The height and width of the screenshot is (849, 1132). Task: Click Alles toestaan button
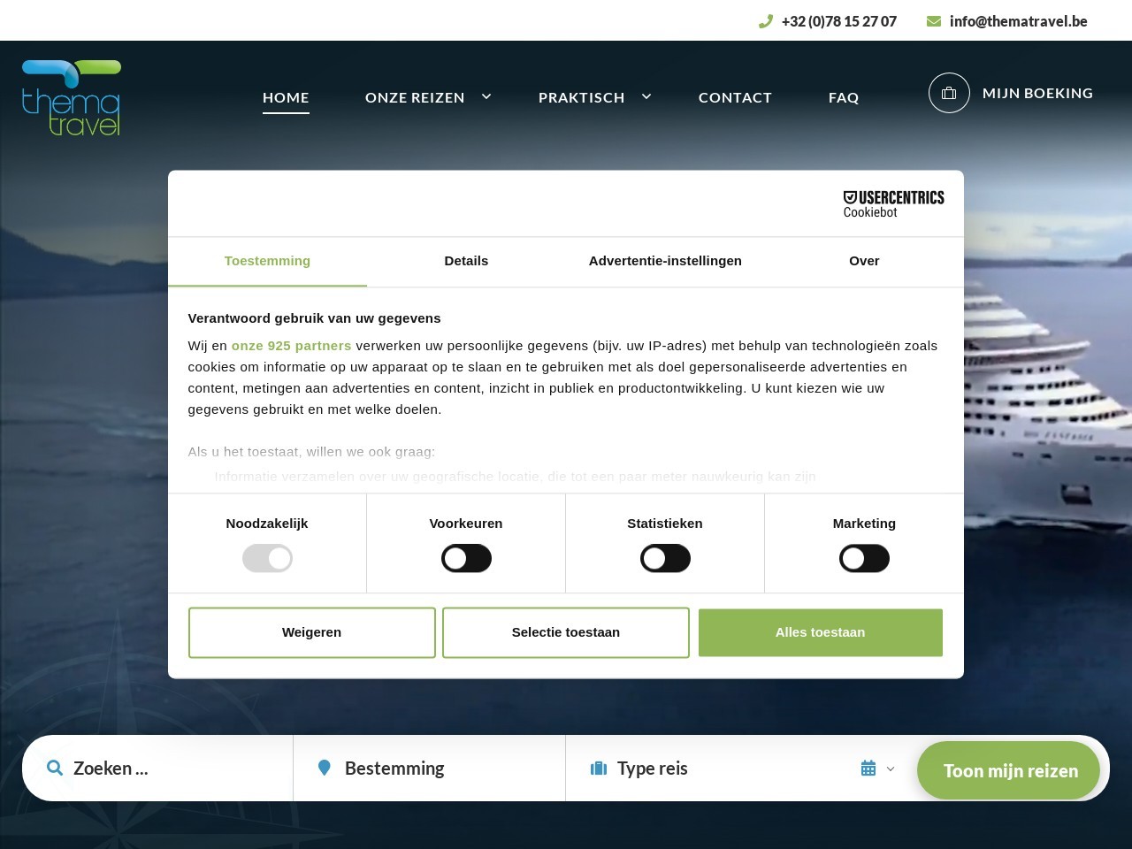821,632
